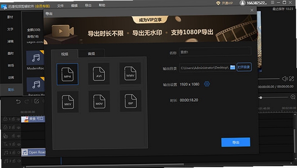Click the preview fullscreen icon
The height and width of the screenshot is (168, 297).
292,78
